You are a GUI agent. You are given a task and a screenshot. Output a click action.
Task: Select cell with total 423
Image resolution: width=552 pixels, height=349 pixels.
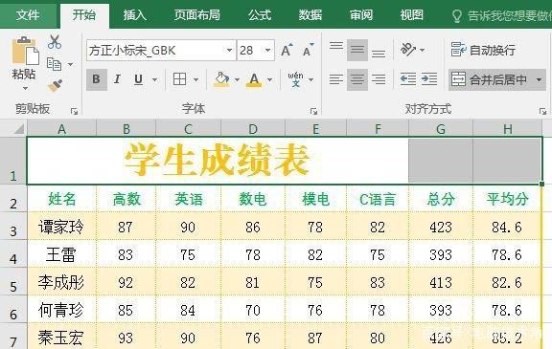[441, 227]
